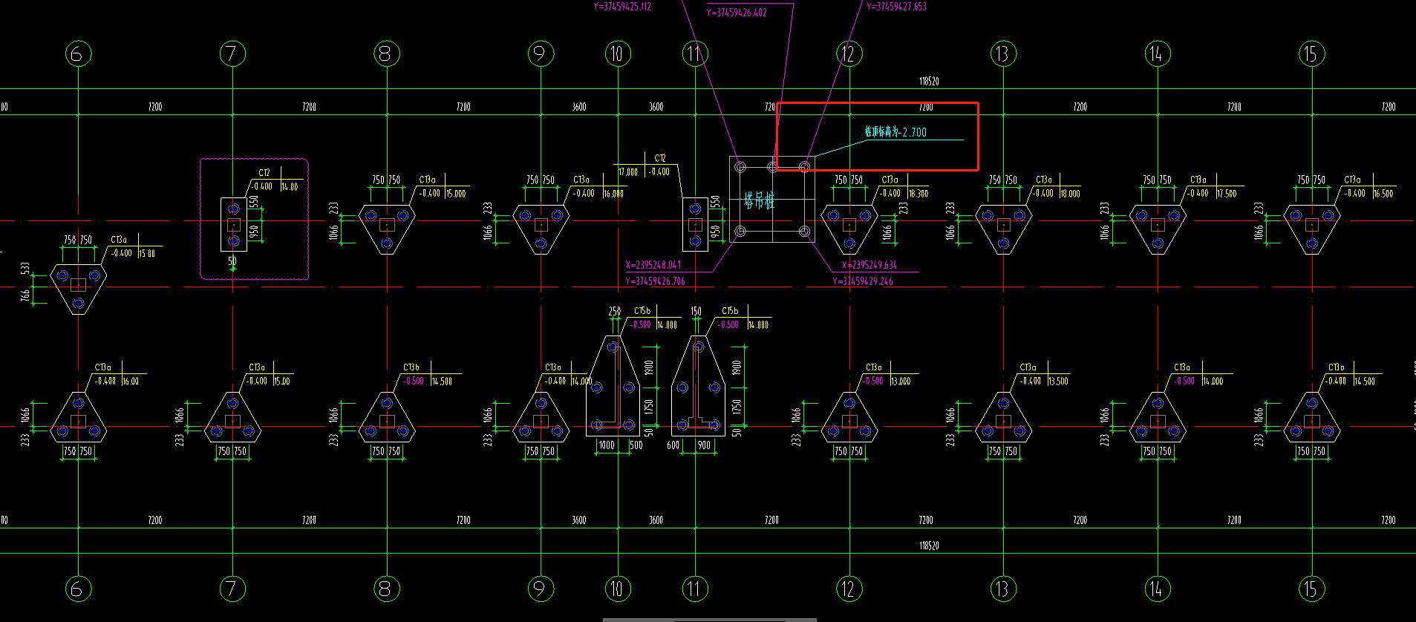This screenshot has height=622, width=1416.
Task: Click coordinate text Y=37459429.246
Action: click(x=863, y=281)
